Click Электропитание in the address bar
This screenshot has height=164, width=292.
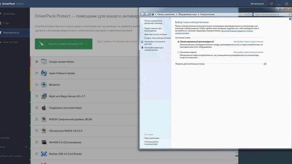tap(207, 14)
